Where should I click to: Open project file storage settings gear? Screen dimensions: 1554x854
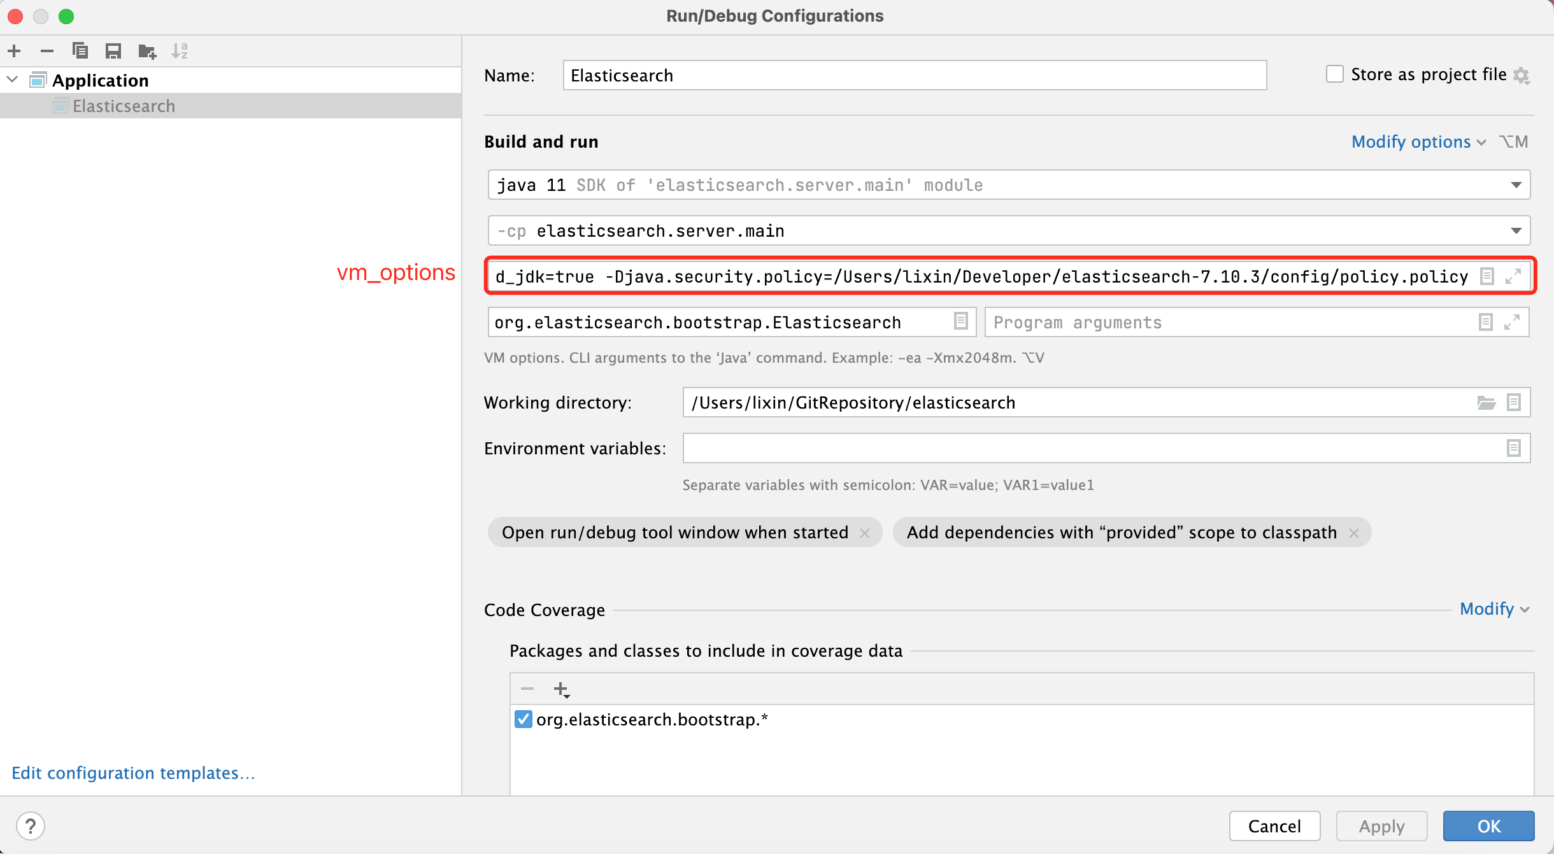[1522, 76]
